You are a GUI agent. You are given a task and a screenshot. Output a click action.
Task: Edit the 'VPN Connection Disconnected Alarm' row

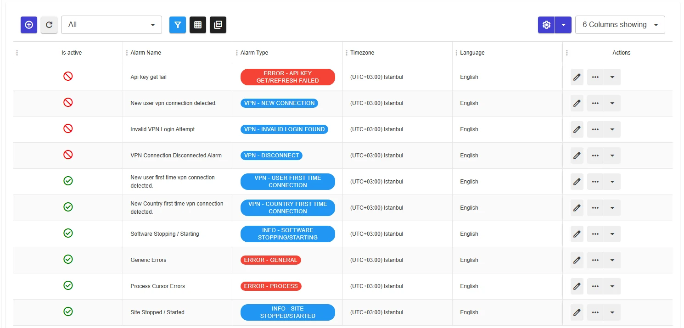[577, 156]
